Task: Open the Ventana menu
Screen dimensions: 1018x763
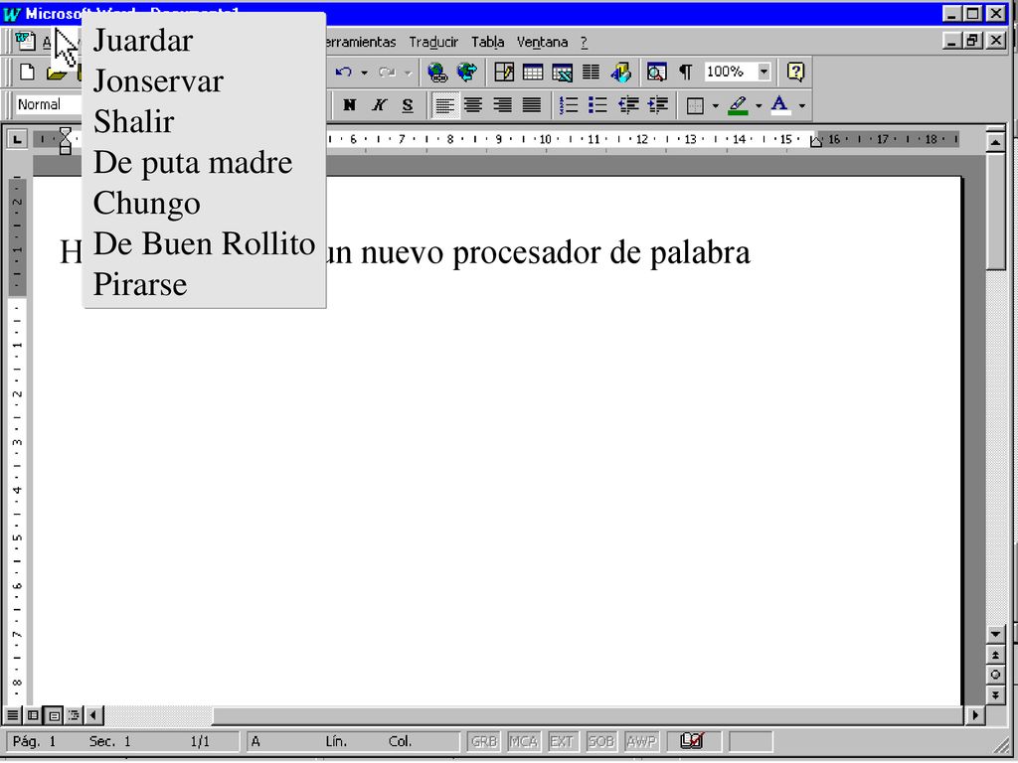Action: 542,42
